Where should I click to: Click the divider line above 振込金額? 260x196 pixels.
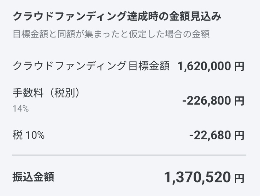tap(129, 155)
